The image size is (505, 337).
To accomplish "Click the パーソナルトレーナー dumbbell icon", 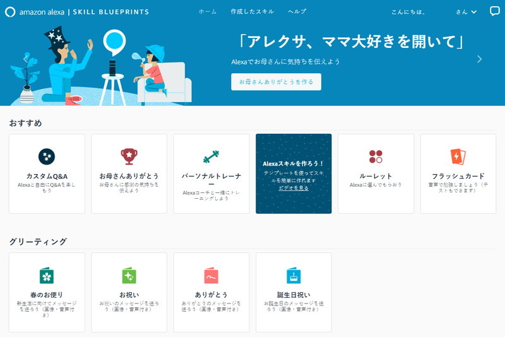I will pos(211,157).
